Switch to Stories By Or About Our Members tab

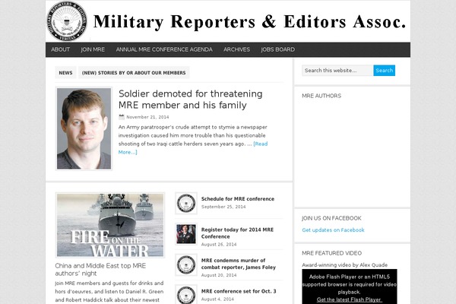pyautogui.click(x=134, y=73)
